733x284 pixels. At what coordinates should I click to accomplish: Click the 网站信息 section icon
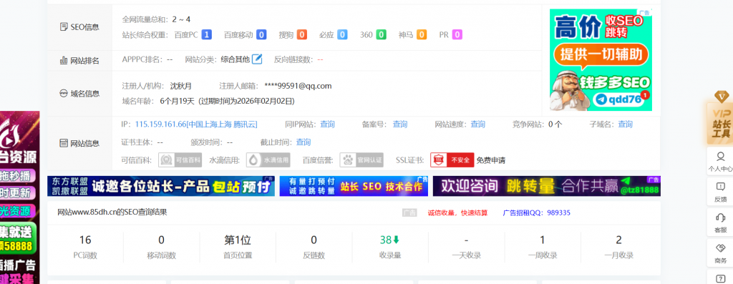point(64,143)
